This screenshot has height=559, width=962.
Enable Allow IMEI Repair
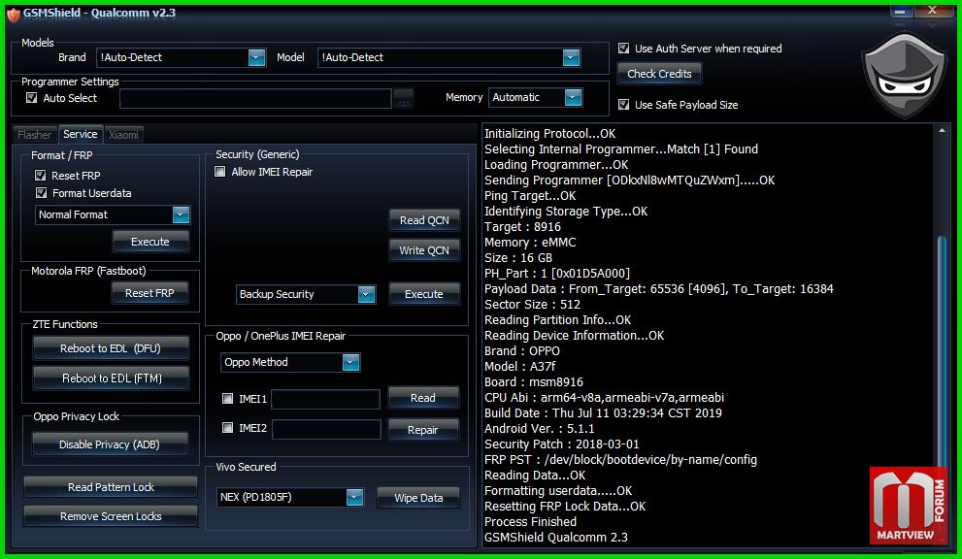coord(220,172)
